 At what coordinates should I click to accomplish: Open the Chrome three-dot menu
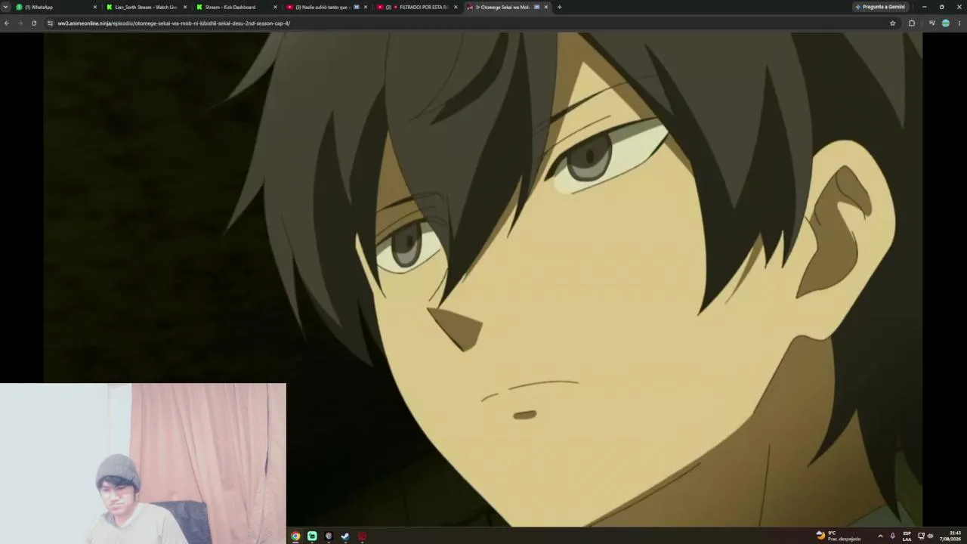[x=959, y=23]
